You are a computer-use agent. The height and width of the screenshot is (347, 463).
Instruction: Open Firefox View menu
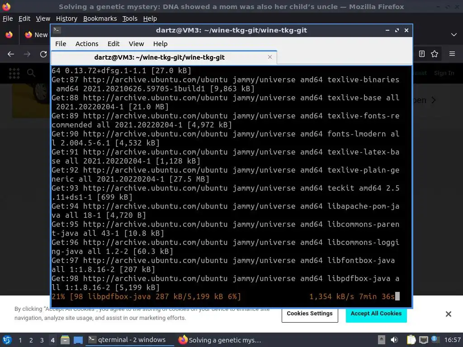tap(43, 19)
